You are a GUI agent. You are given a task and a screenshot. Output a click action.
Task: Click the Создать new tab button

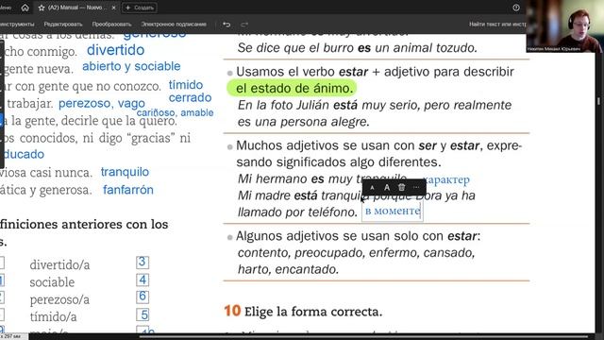[140, 8]
